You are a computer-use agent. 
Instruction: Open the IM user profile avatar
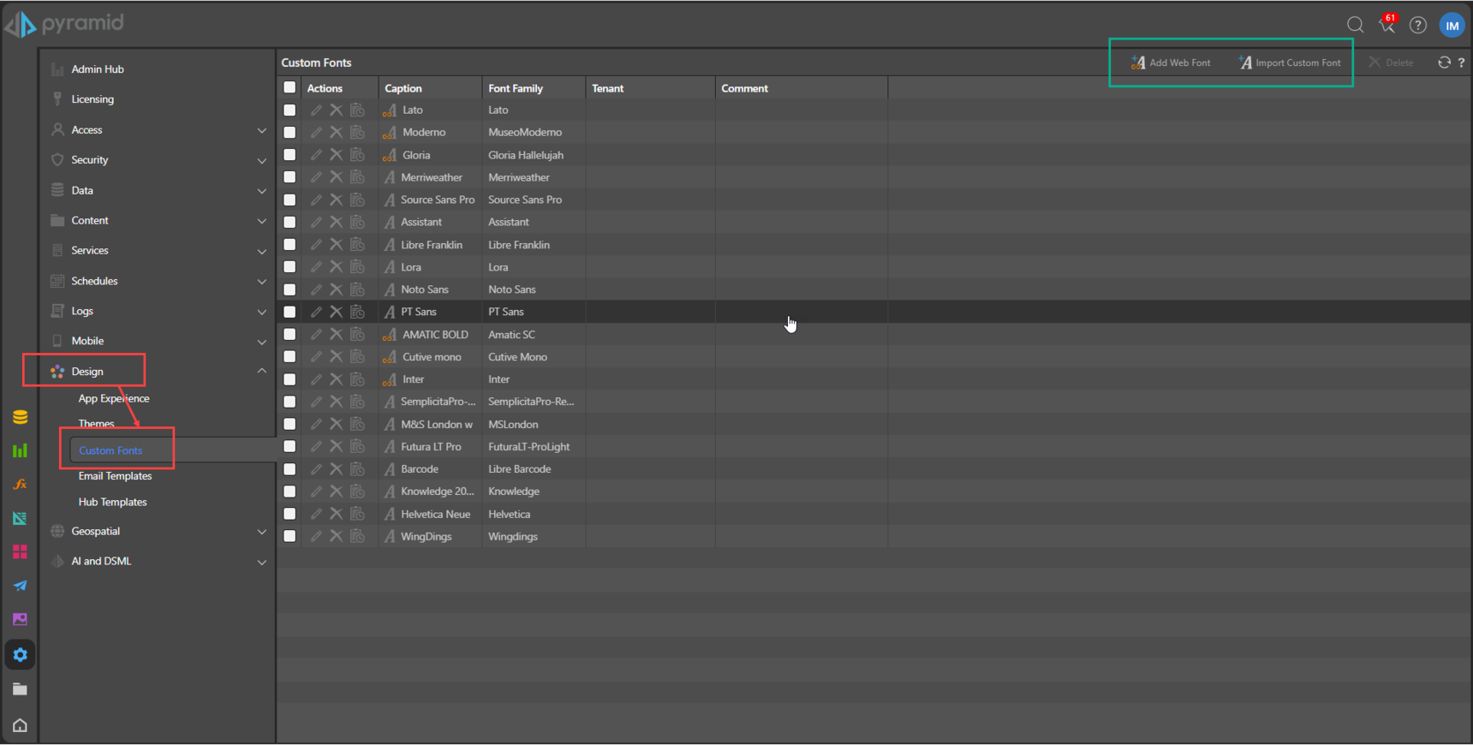pyautogui.click(x=1452, y=26)
